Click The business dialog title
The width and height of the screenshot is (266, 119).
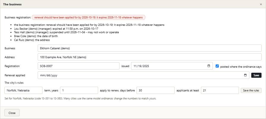(12, 4)
